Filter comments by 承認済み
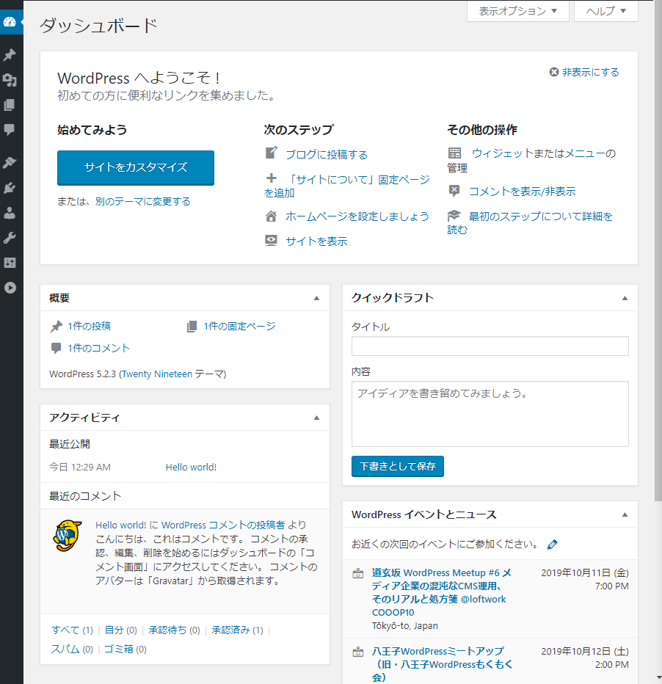Image resolution: width=662 pixels, height=684 pixels. (230, 630)
